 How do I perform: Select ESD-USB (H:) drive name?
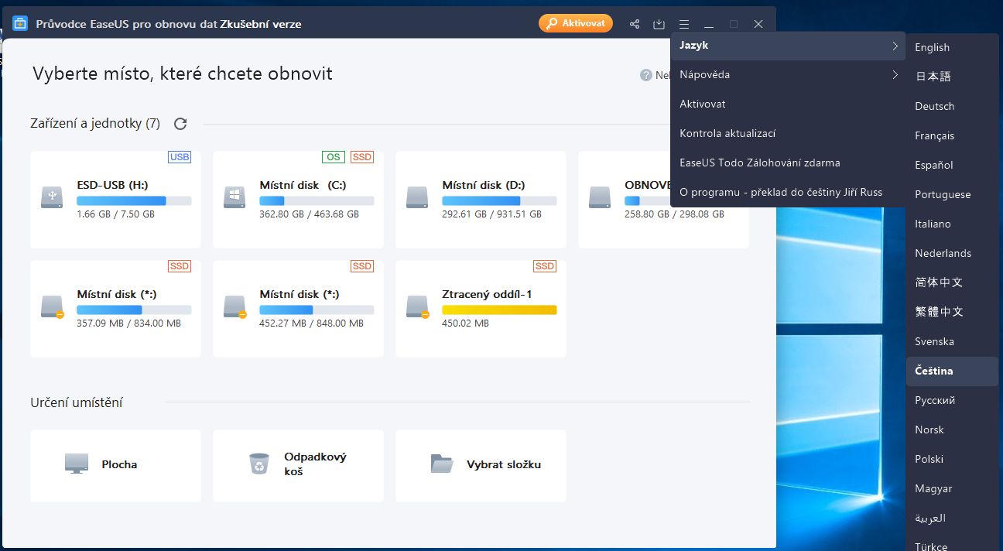[112, 185]
